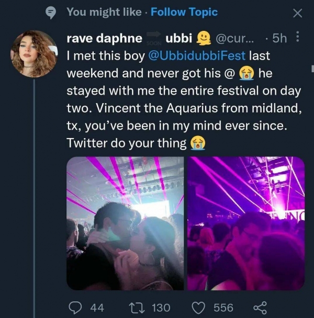Image resolution: width=314 pixels, height=318 pixels.
Task: Open the left festival photo
Action: pos(125,223)
